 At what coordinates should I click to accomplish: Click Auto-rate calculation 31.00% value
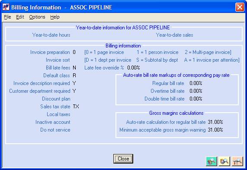215,122
